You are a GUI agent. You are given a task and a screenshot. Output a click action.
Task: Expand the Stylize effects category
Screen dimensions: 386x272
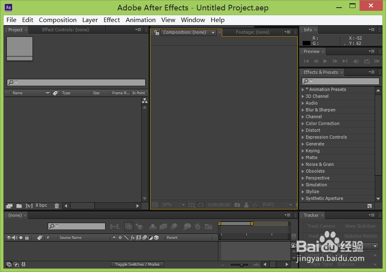click(x=303, y=191)
